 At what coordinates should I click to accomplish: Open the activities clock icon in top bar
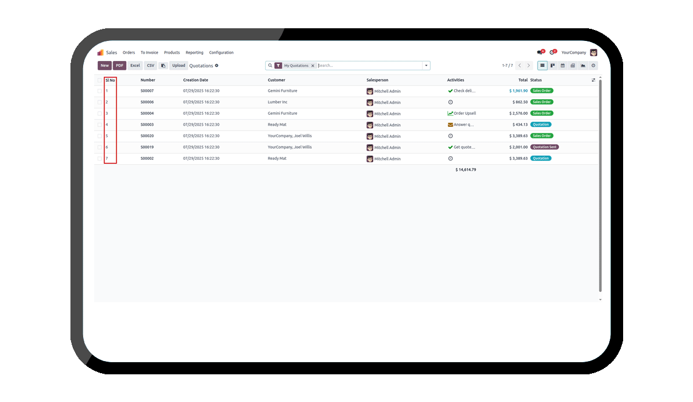[x=553, y=52]
